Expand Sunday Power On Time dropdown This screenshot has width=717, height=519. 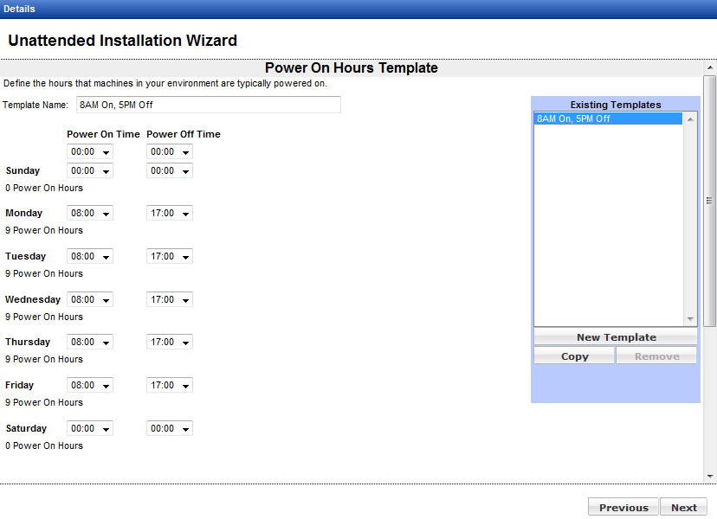pos(90,171)
